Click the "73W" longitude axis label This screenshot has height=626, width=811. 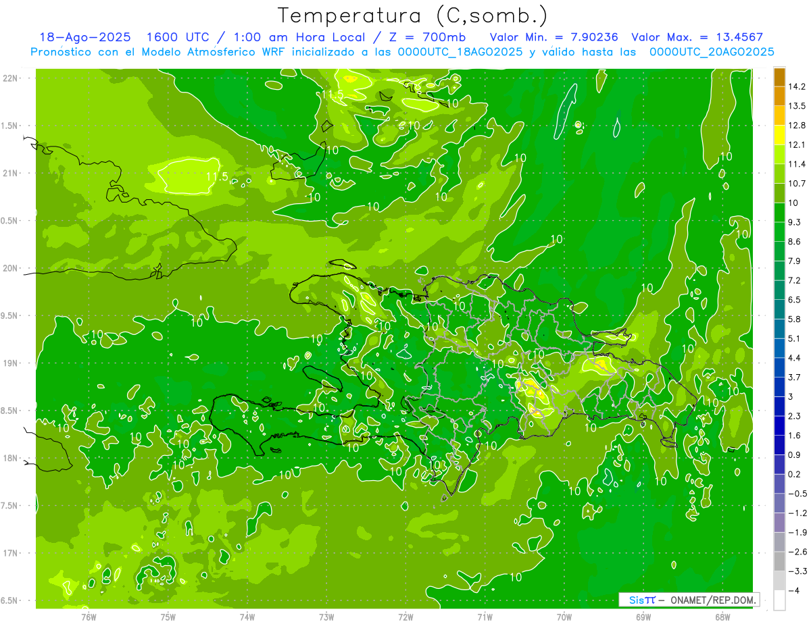326,617
